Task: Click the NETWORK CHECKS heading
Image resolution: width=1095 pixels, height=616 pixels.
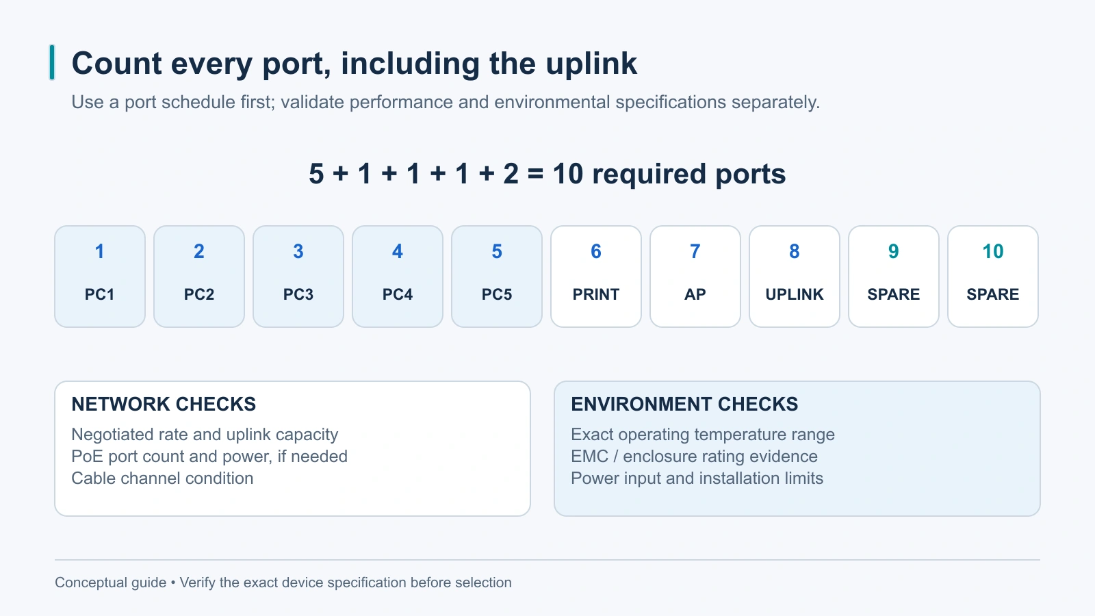Action: click(164, 404)
